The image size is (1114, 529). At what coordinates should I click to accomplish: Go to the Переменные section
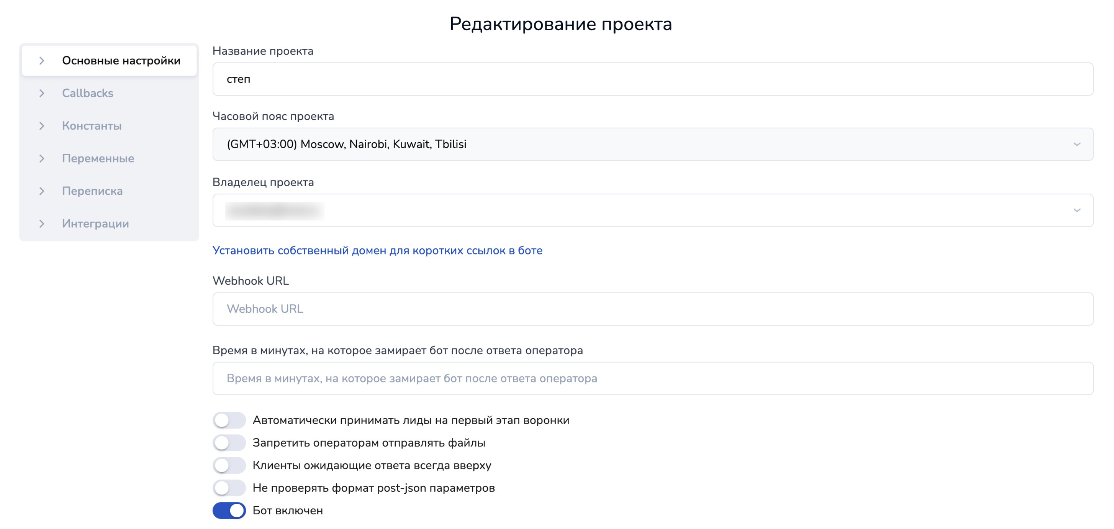[98, 158]
